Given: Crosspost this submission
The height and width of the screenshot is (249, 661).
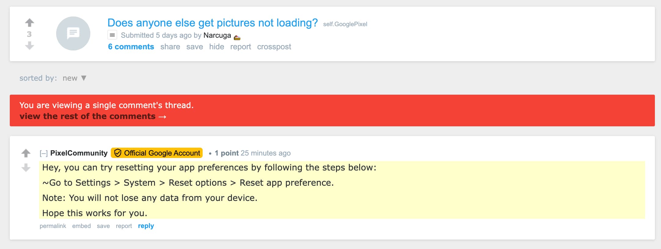Looking at the screenshot, I should tap(274, 47).
